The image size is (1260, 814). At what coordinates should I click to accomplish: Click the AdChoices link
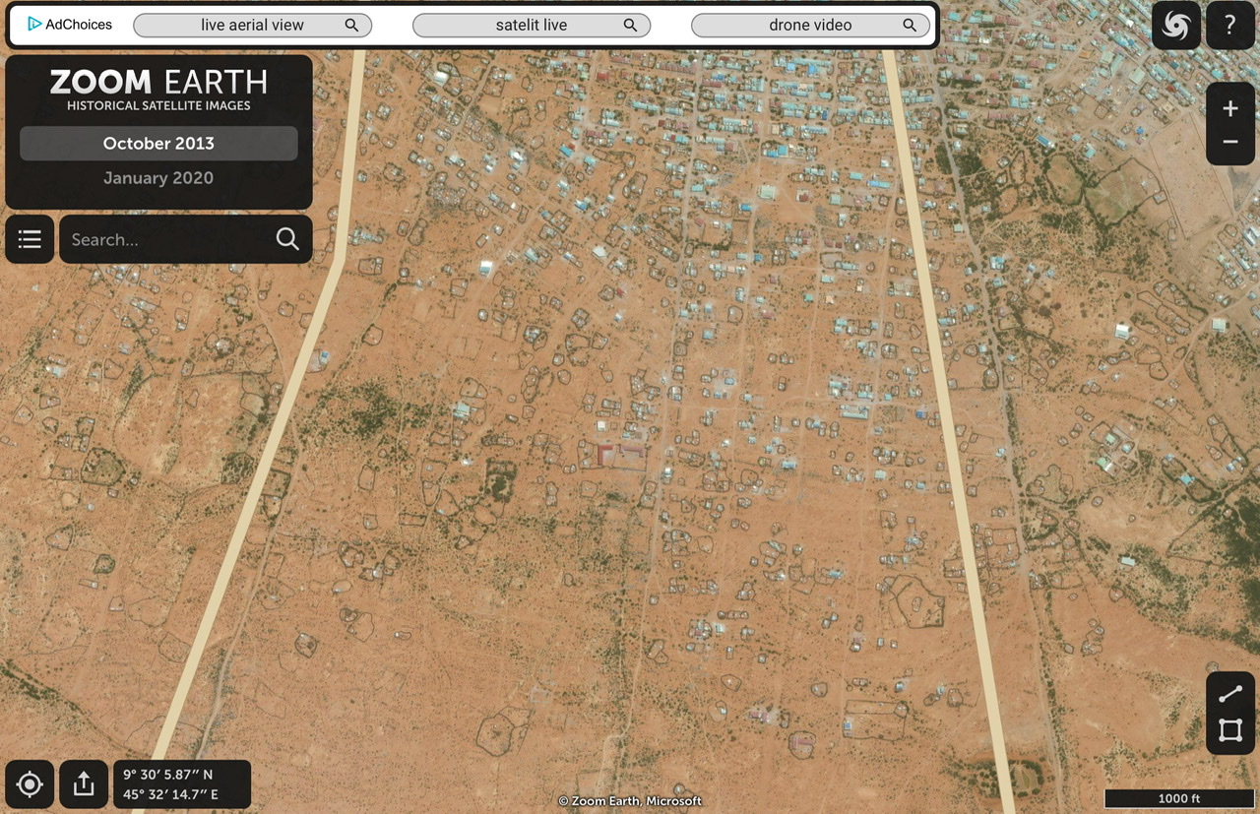(x=70, y=25)
